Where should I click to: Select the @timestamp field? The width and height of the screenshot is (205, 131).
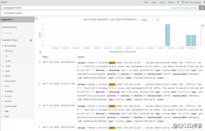[11, 46]
